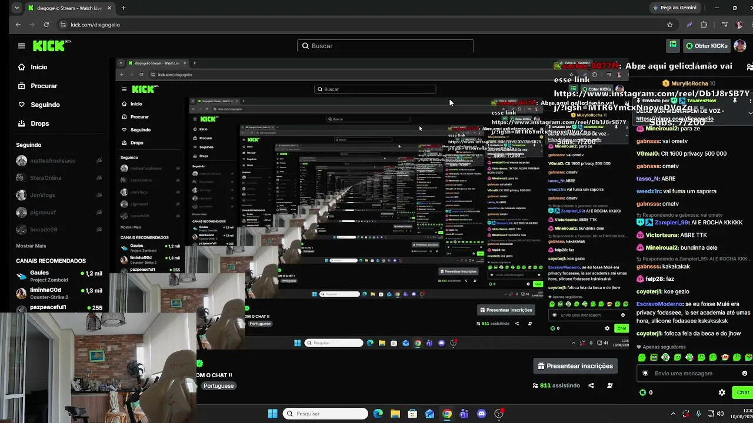Open pigmeuof channel in the main sidebar
The image size is (753, 423).
click(59, 212)
